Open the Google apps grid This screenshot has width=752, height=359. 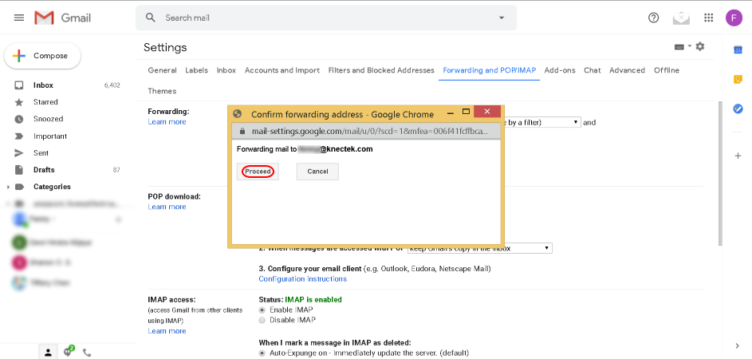pyautogui.click(x=708, y=18)
